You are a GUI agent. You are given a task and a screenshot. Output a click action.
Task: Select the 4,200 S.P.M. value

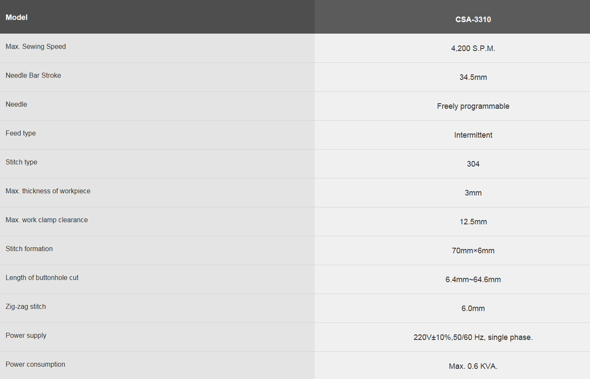(473, 49)
